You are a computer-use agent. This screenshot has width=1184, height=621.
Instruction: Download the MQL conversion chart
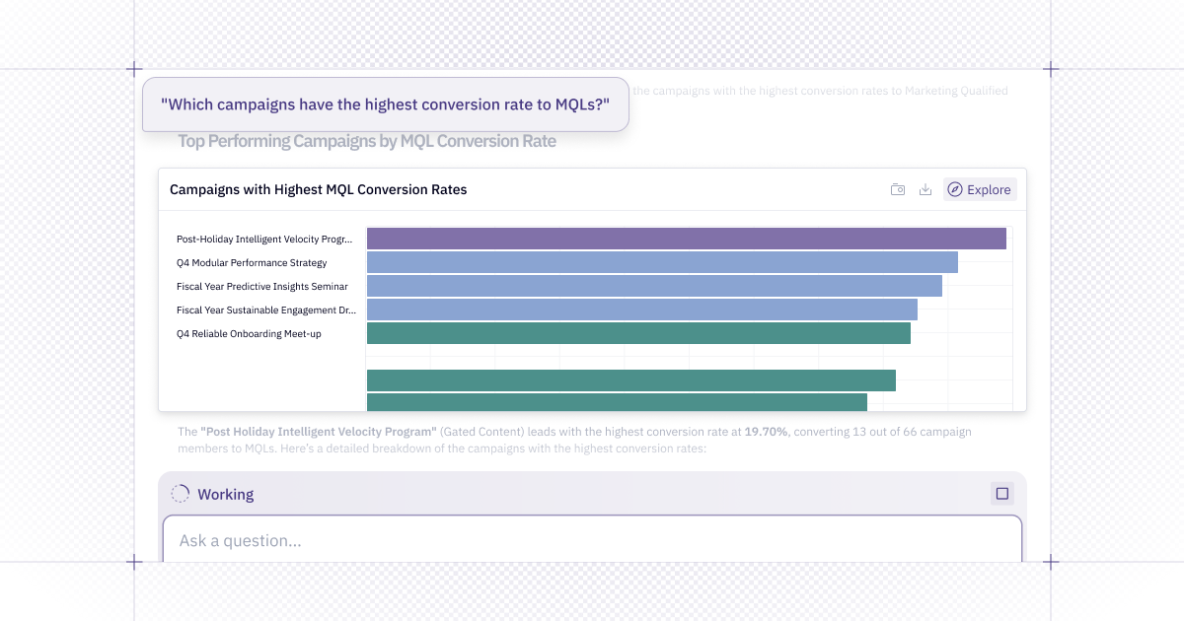pos(925,189)
